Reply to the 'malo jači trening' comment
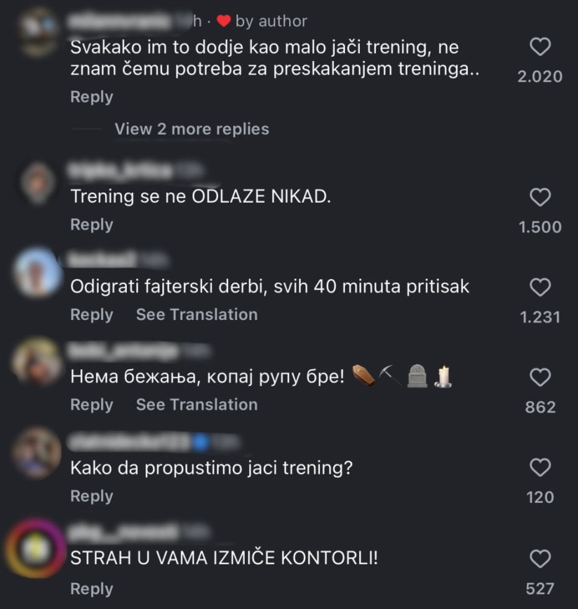This screenshot has height=609, width=578. 91,98
